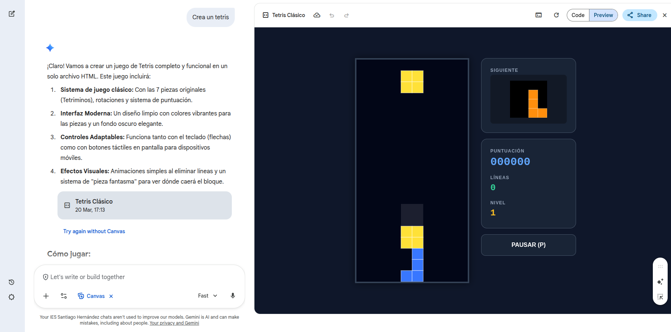Click the new chat compose icon
The image size is (671, 332).
point(12,14)
